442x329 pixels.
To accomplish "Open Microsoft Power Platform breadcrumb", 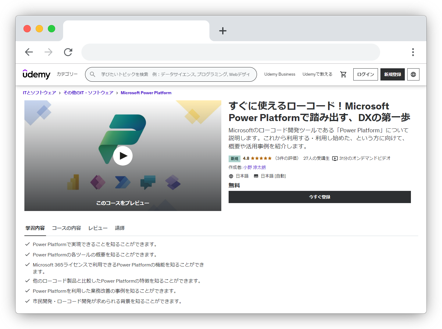I will pos(146,93).
